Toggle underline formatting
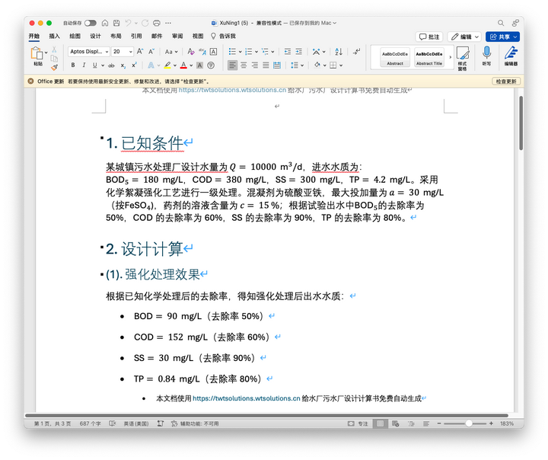The height and width of the screenshot is (460, 548). coord(94,65)
